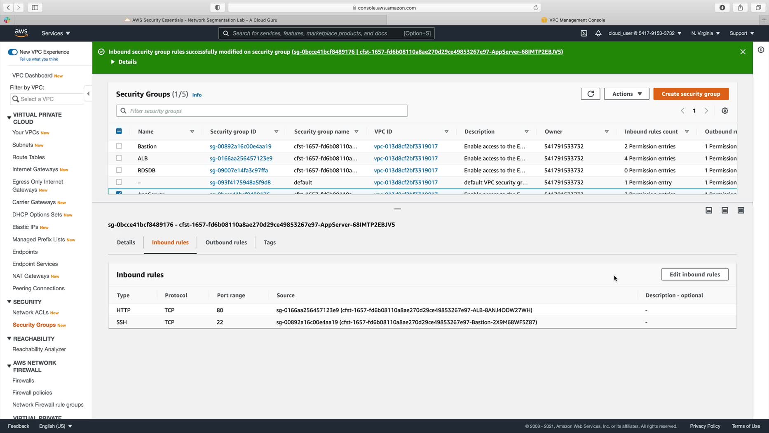
Task: Sort by Security group ID column arrow
Action: (276, 132)
